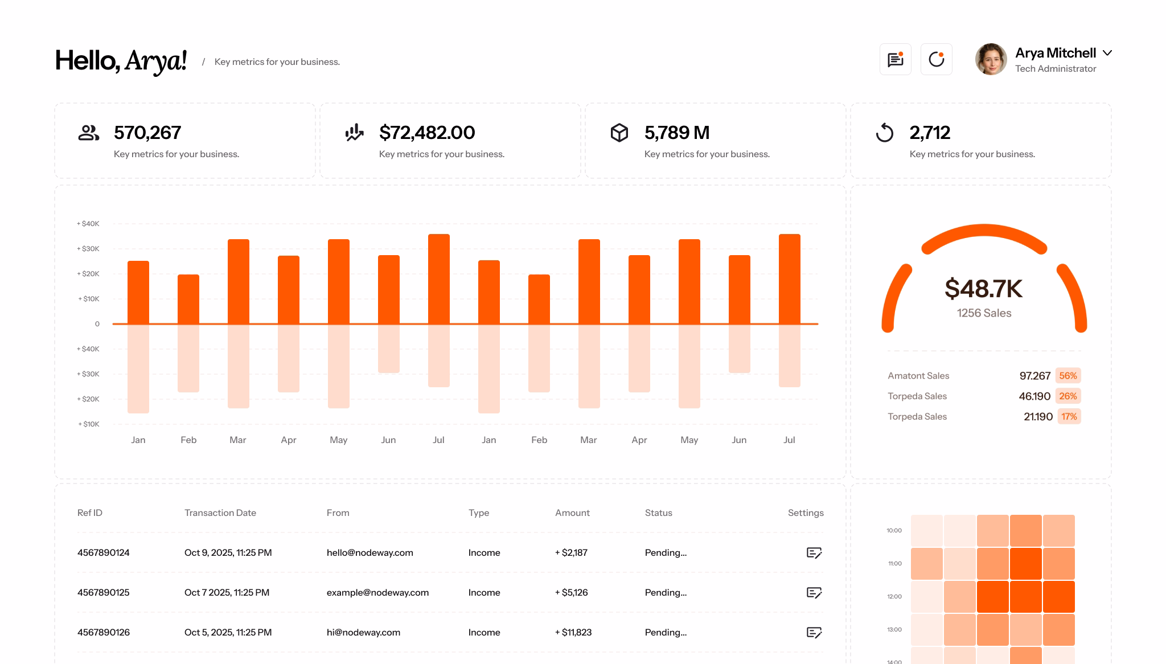Toggle the 56% badge on Amatont Sales

[x=1068, y=375]
